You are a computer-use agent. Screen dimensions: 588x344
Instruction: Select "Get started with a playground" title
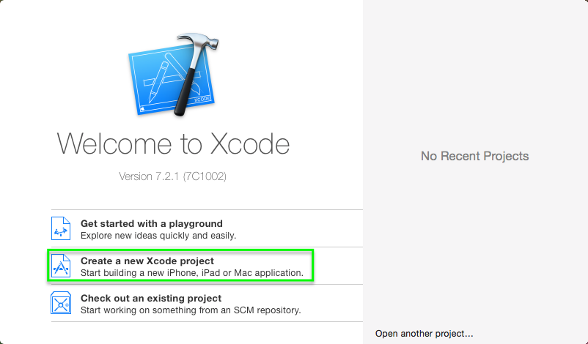point(152,223)
